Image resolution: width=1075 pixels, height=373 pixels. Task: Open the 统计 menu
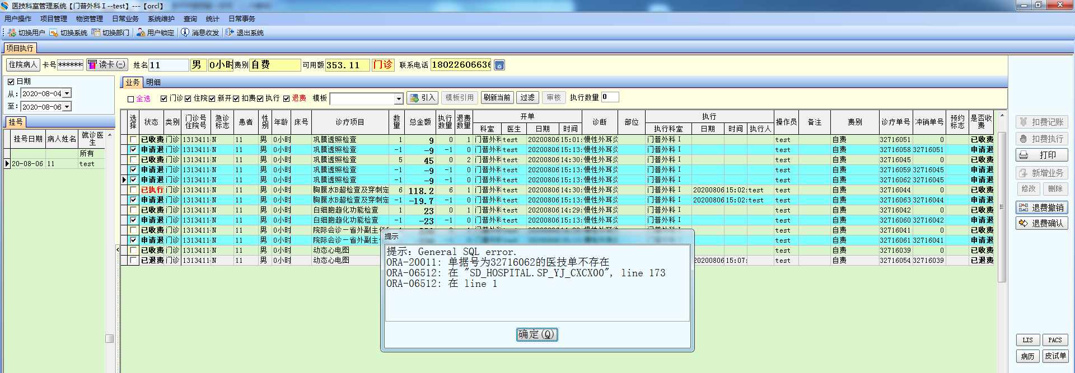213,19
